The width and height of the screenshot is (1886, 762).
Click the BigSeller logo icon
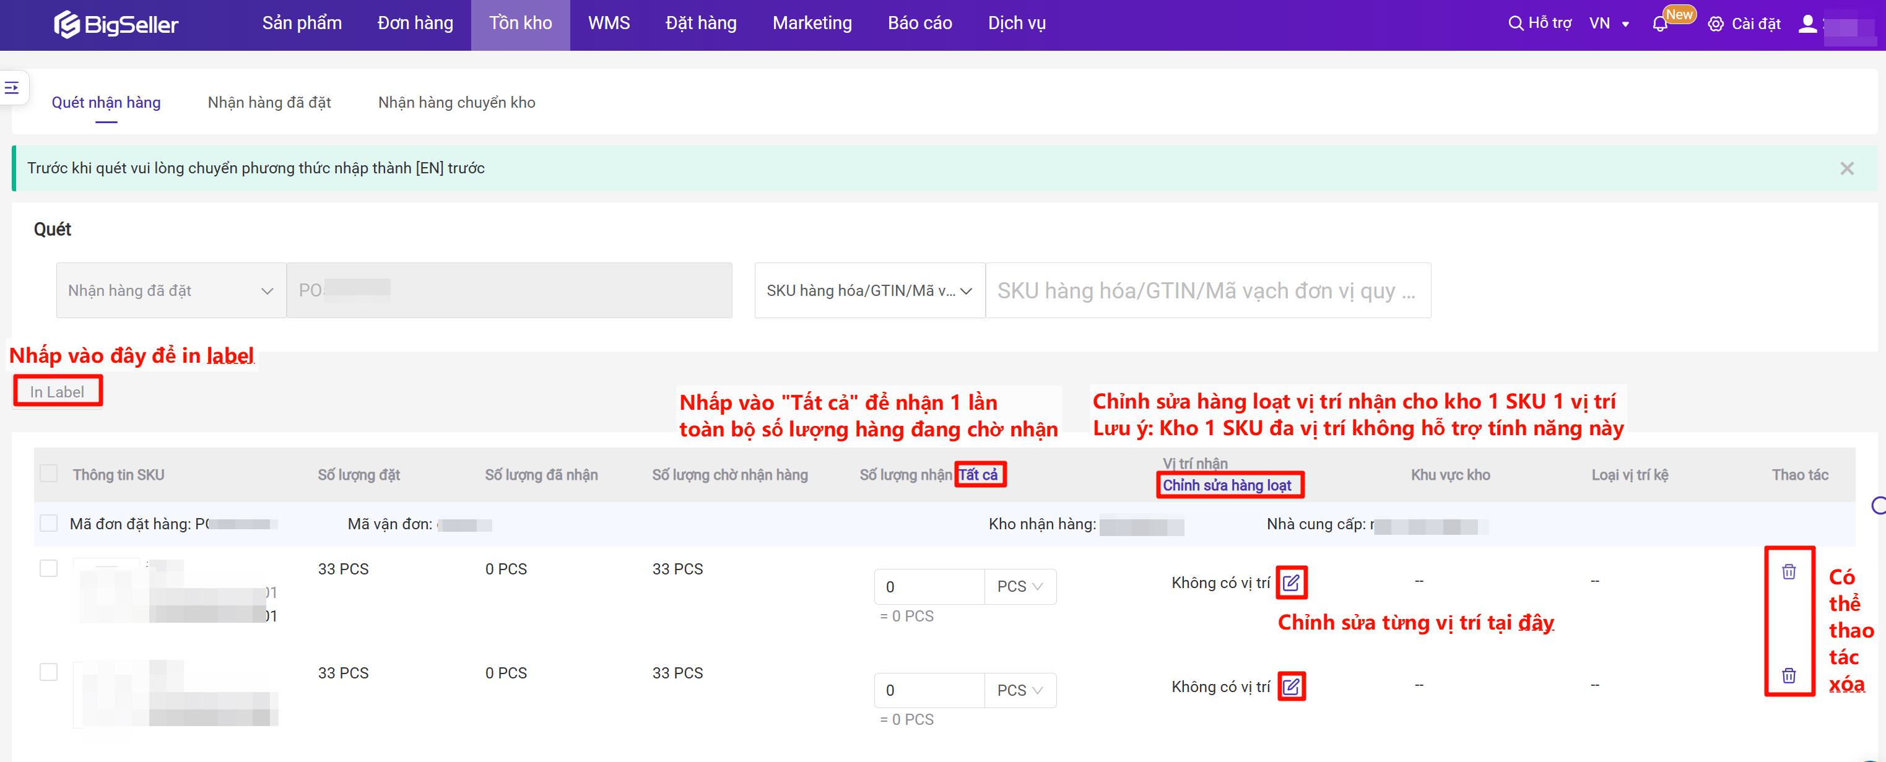pyautogui.click(x=67, y=24)
